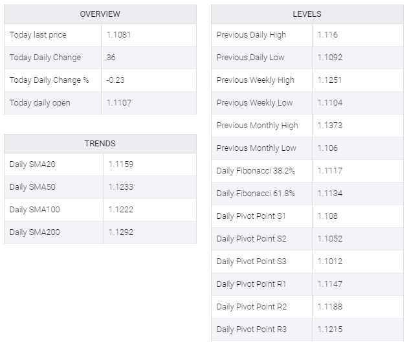Screen dimensions: 409x347
Task: Select the Previous Weekly High label
Action: (255, 80)
